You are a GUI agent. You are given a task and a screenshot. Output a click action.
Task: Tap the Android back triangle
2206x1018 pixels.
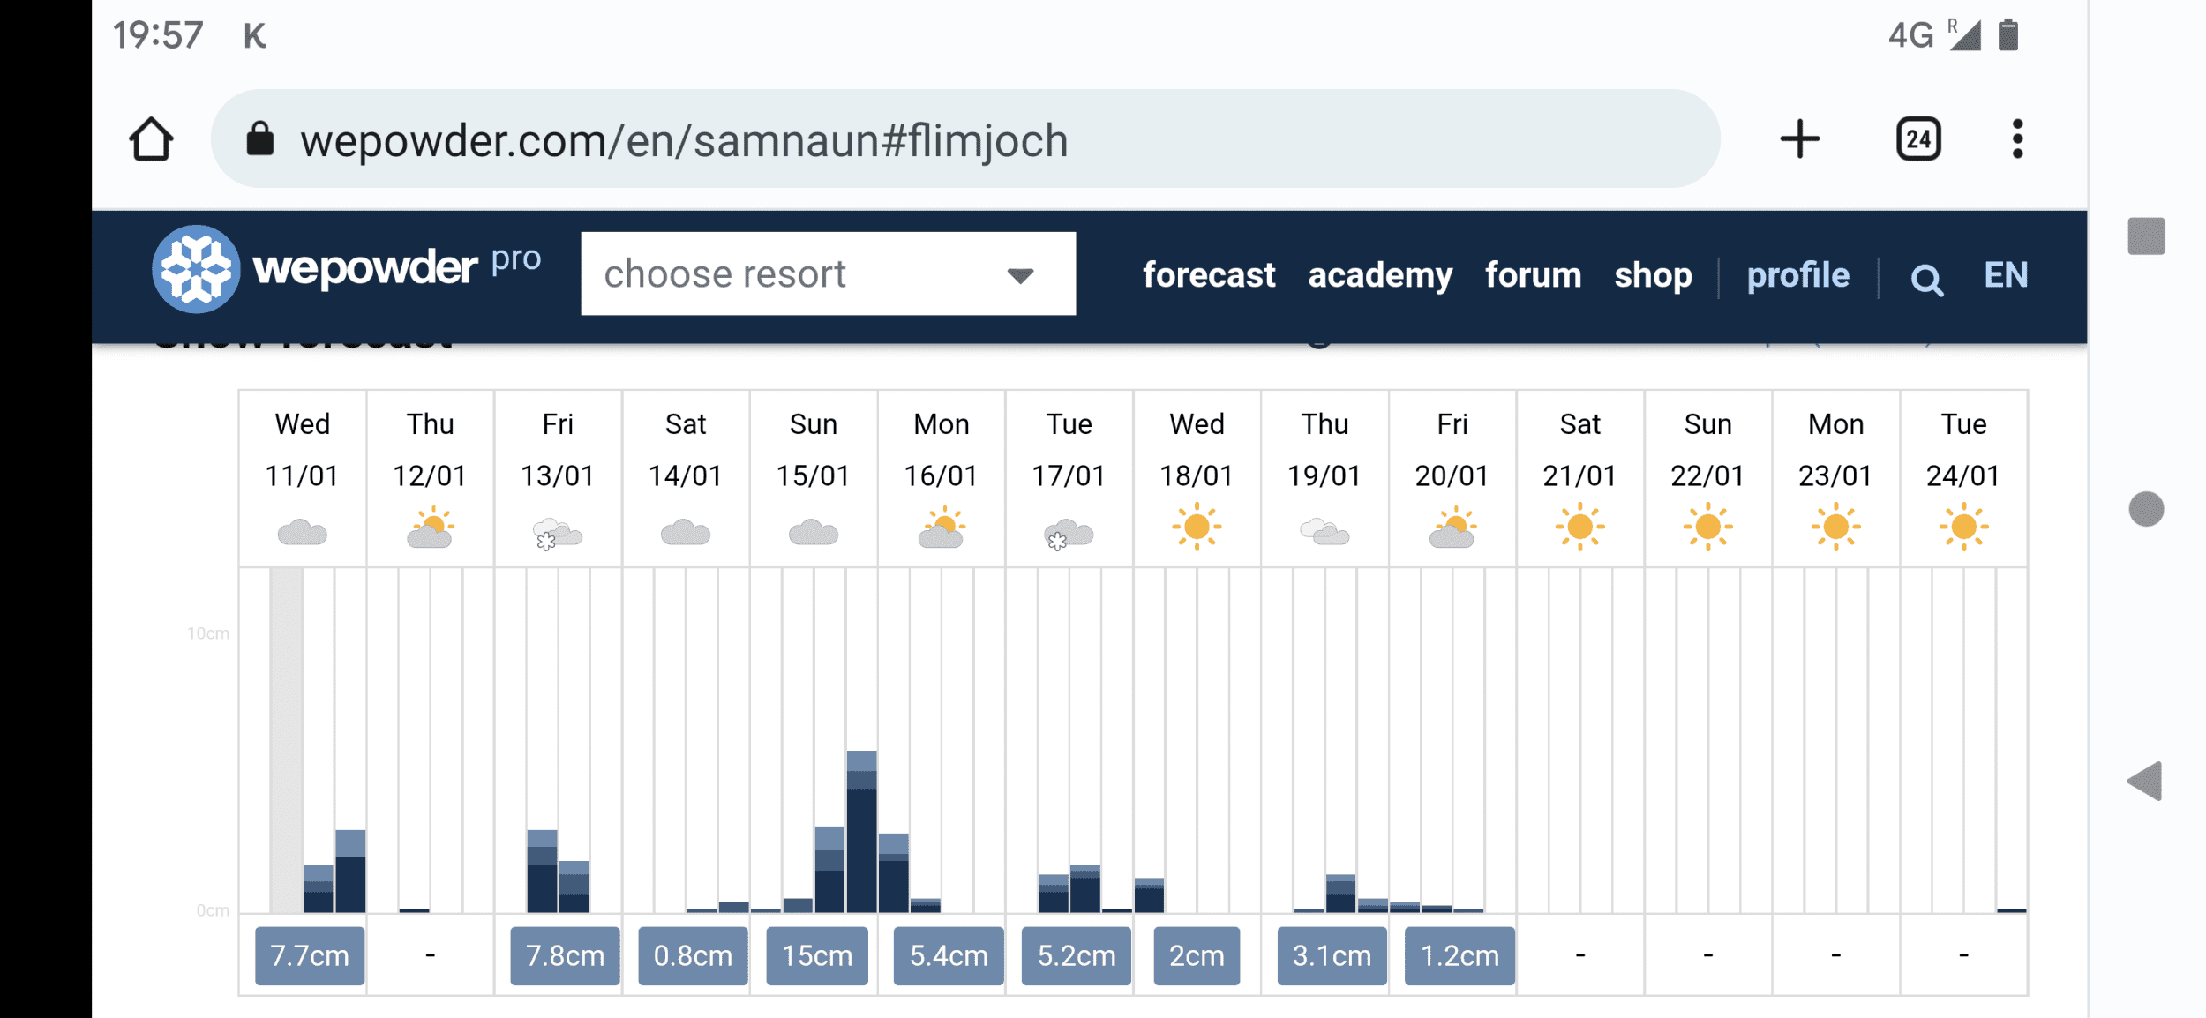pos(2145,781)
